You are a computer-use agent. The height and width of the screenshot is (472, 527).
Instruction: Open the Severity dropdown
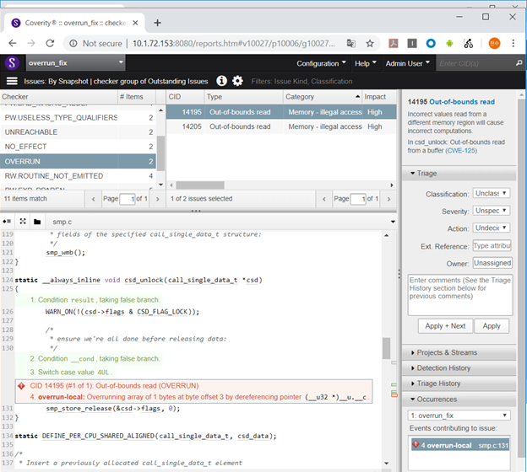click(x=491, y=211)
